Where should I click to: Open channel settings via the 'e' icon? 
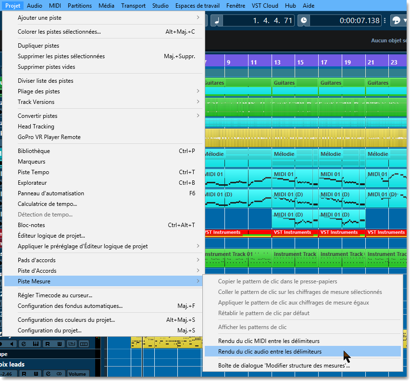click(x=23, y=344)
